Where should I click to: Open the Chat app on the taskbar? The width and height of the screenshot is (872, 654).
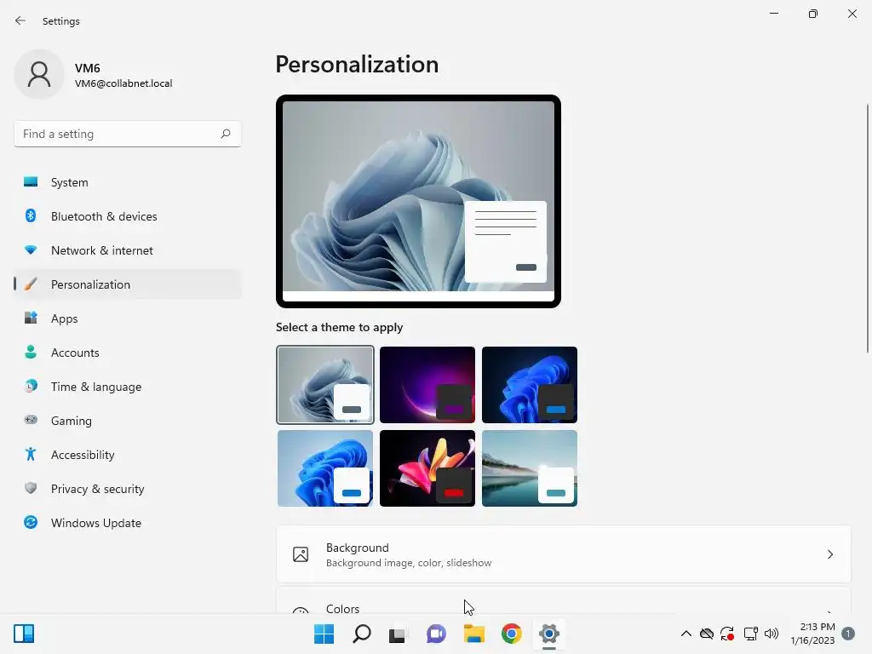click(436, 634)
